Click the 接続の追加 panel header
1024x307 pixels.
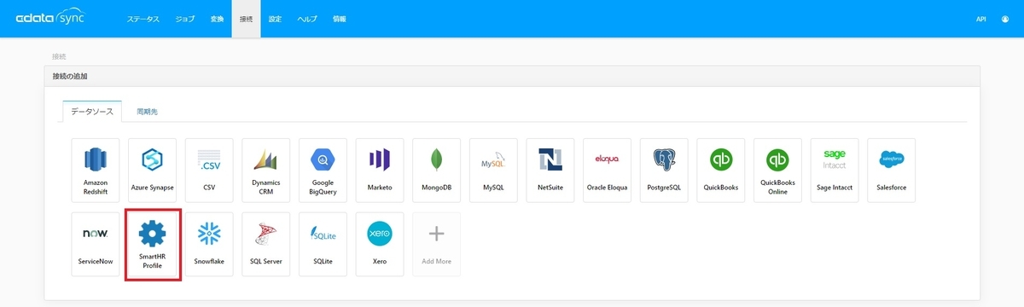point(512,76)
